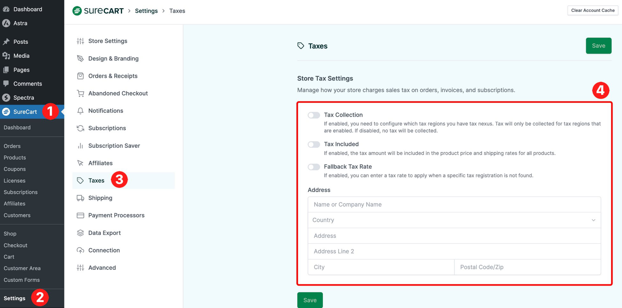
Task: Open Data Export settings
Action: [104, 233]
